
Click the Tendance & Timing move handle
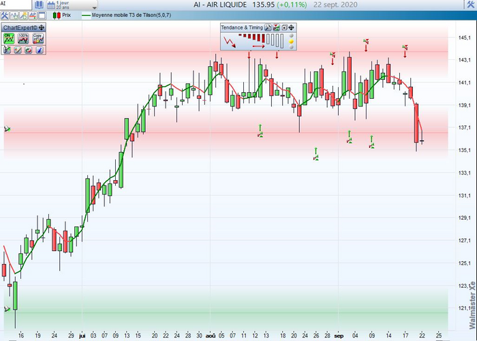291,28
